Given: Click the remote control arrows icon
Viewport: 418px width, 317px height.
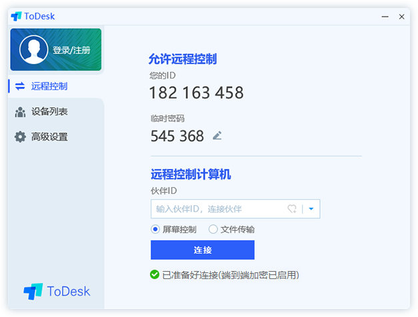Looking at the screenshot, I should click(x=20, y=86).
